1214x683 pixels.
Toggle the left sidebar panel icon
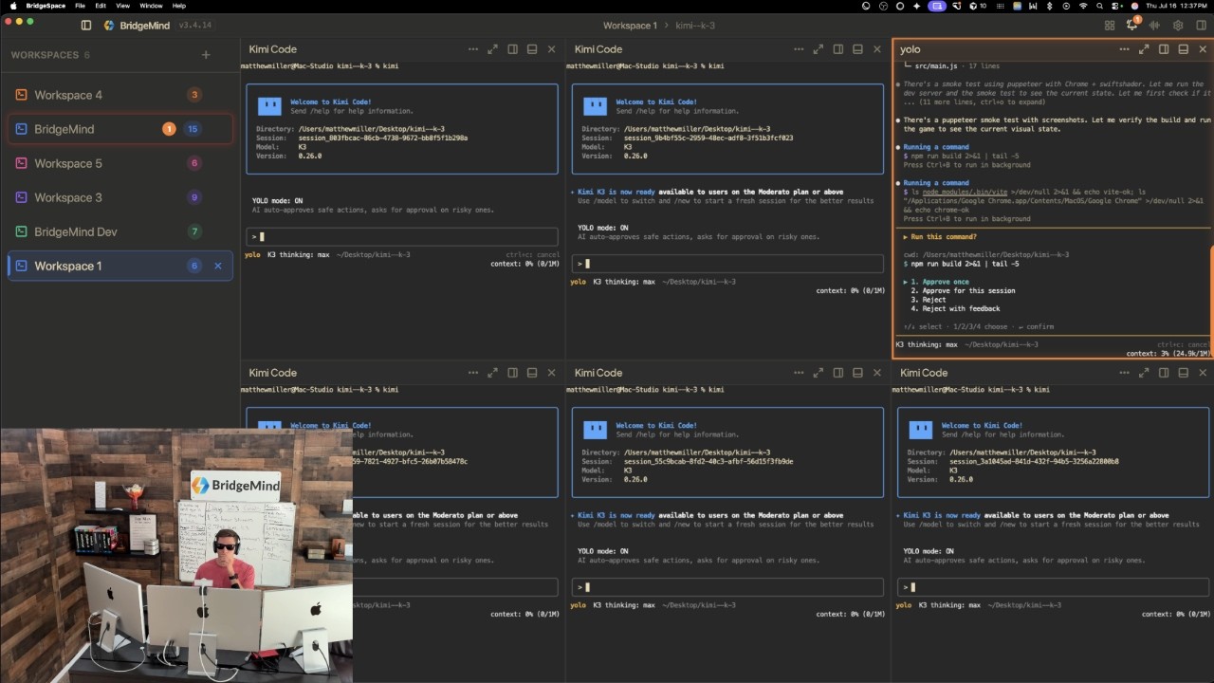tap(86, 26)
